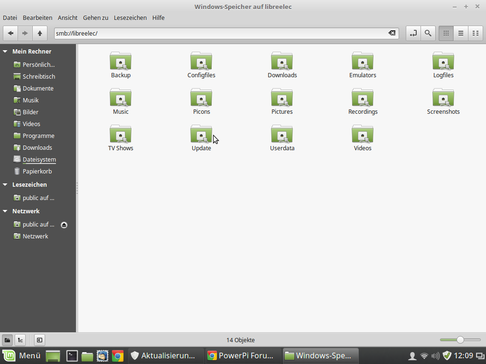The width and height of the screenshot is (486, 364).
Task: Switch to icon view
Action: [446, 33]
